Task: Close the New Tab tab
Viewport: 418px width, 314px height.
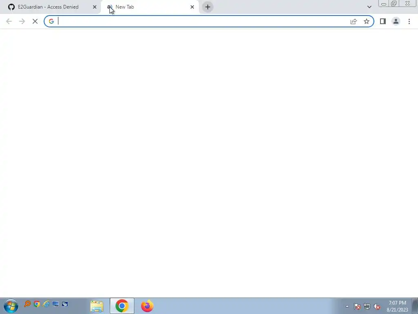Action: (192, 7)
